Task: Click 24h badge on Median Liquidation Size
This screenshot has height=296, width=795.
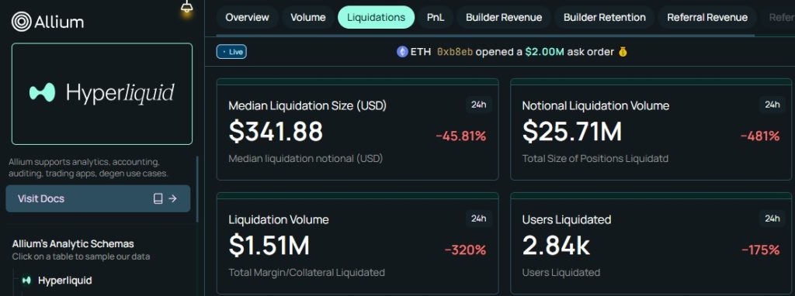Action: point(478,105)
